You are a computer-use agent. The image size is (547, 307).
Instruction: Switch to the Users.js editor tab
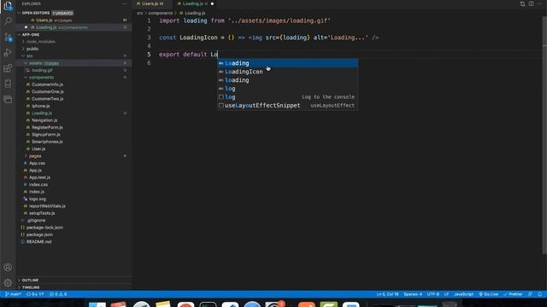152,3
